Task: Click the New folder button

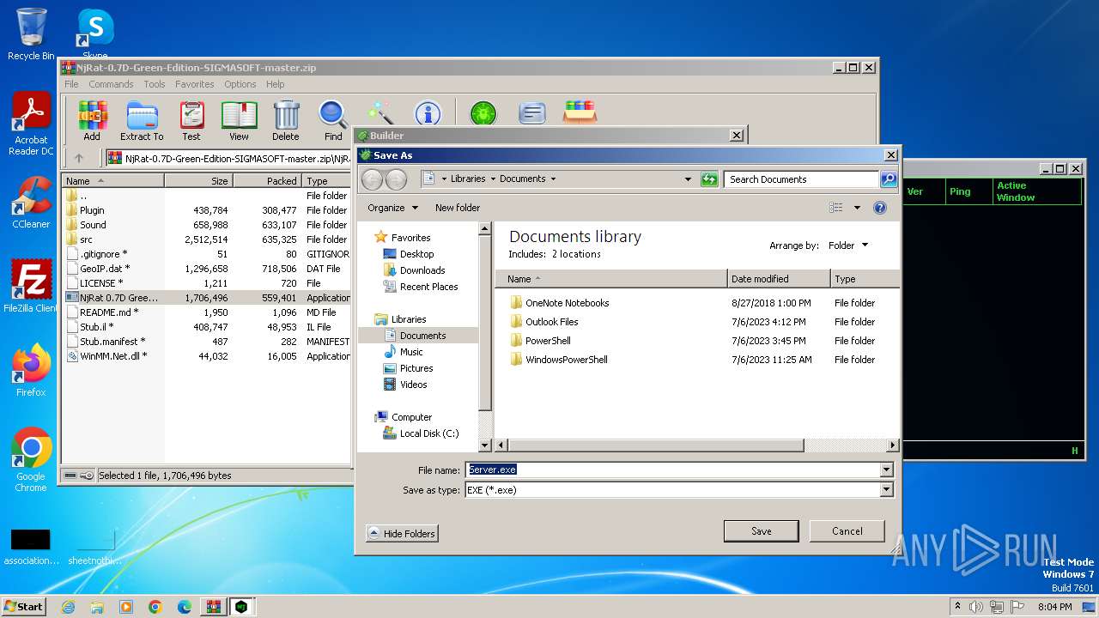Action: tap(458, 208)
